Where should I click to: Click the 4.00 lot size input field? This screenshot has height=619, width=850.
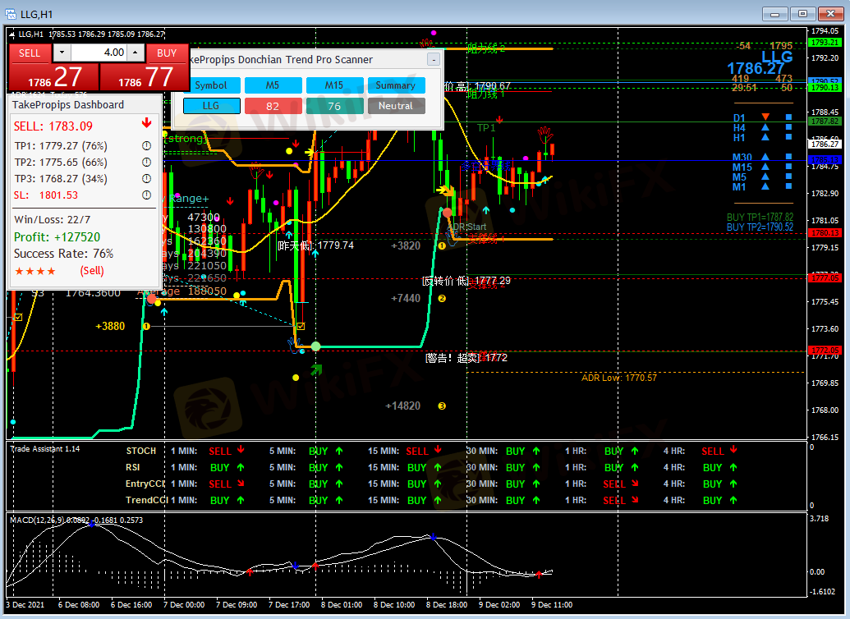(99, 53)
